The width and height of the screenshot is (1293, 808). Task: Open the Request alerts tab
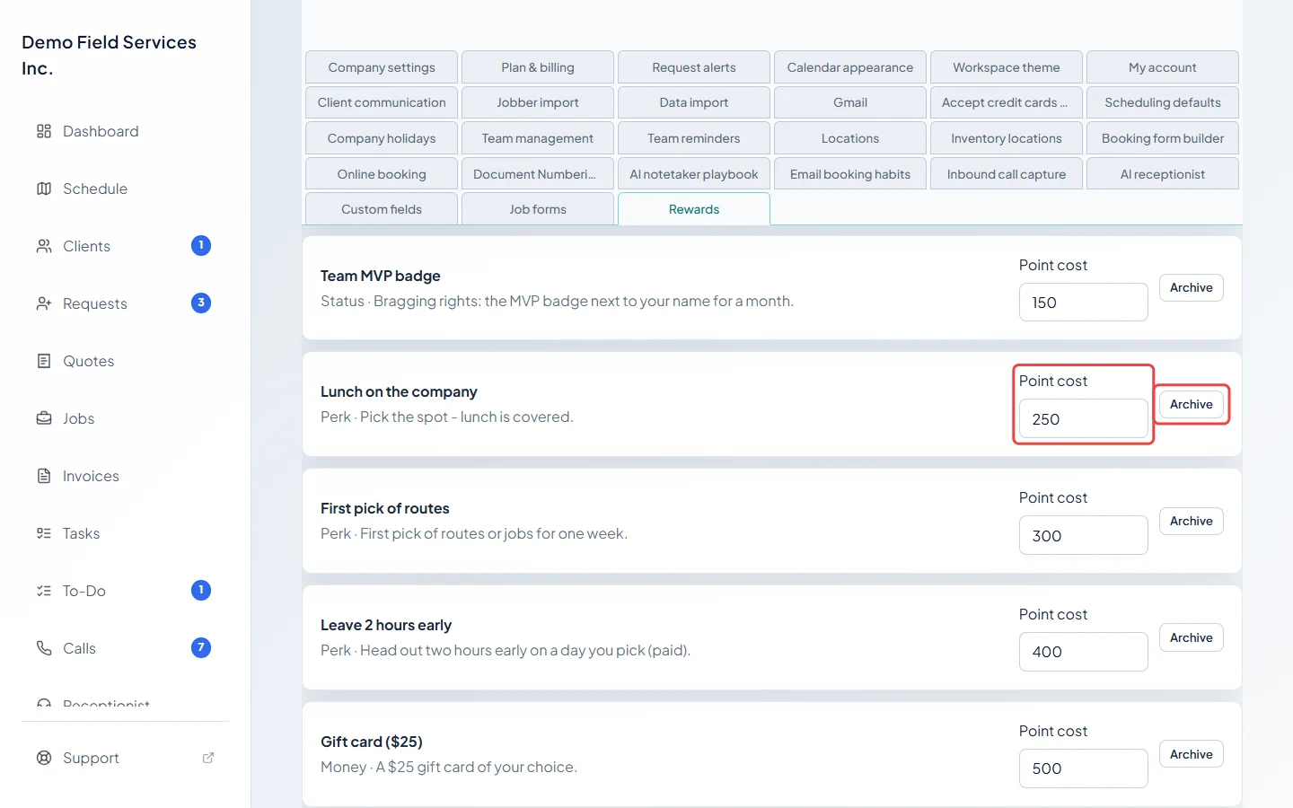[x=694, y=67]
